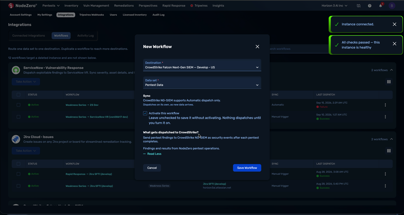The height and width of the screenshot is (215, 404).
Task: Open 'Weakness Series → ServiceNow VR (ven08617 dev)' link
Action: (x=97, y=117)
